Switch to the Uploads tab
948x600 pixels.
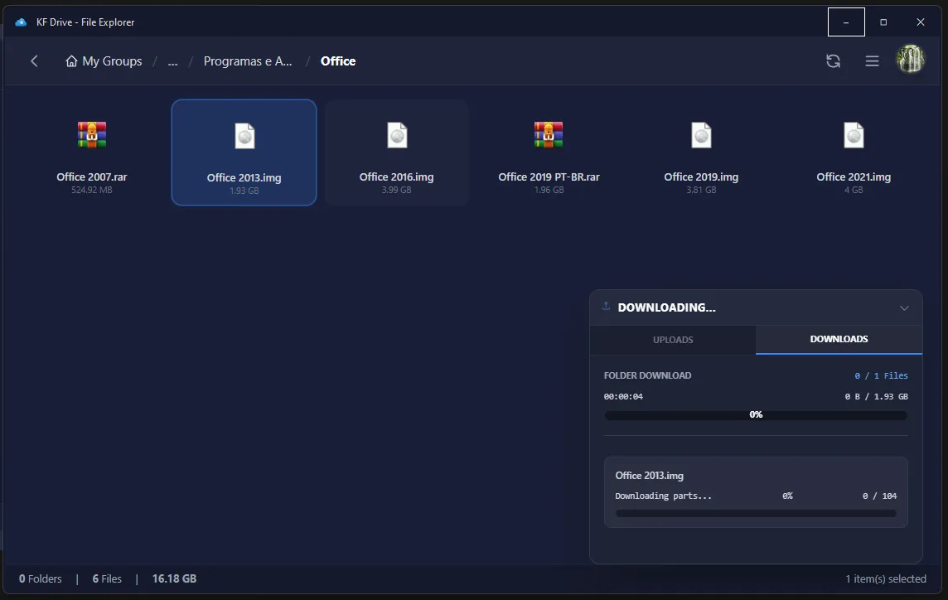coord(673,340)
